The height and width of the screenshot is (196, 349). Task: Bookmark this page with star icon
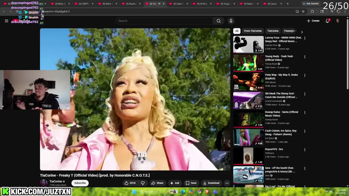click(x=303, y=11)
